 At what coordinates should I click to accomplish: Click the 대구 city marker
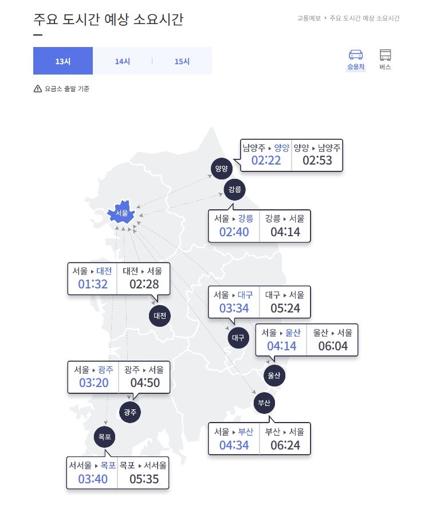(x=238, y=338)
